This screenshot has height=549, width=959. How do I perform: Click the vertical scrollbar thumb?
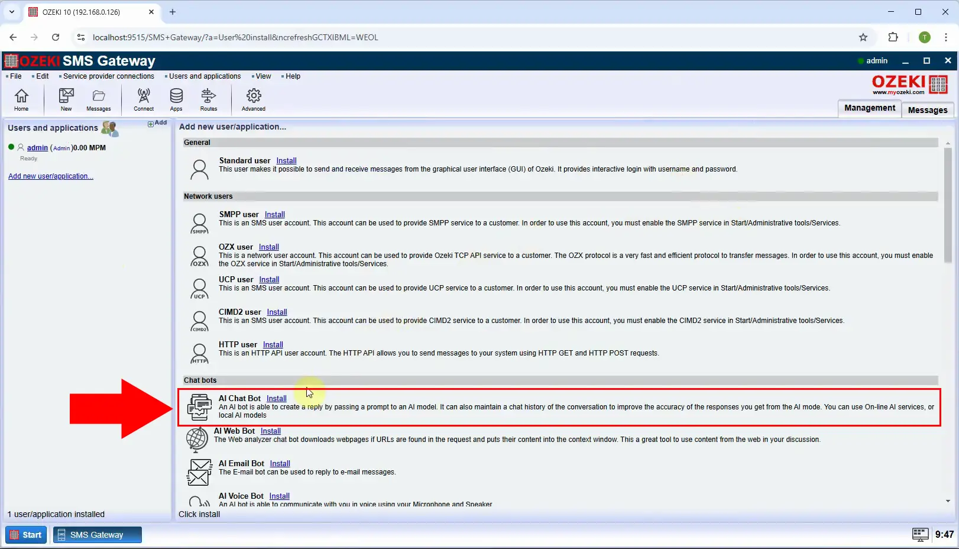[x=948, y=205]
